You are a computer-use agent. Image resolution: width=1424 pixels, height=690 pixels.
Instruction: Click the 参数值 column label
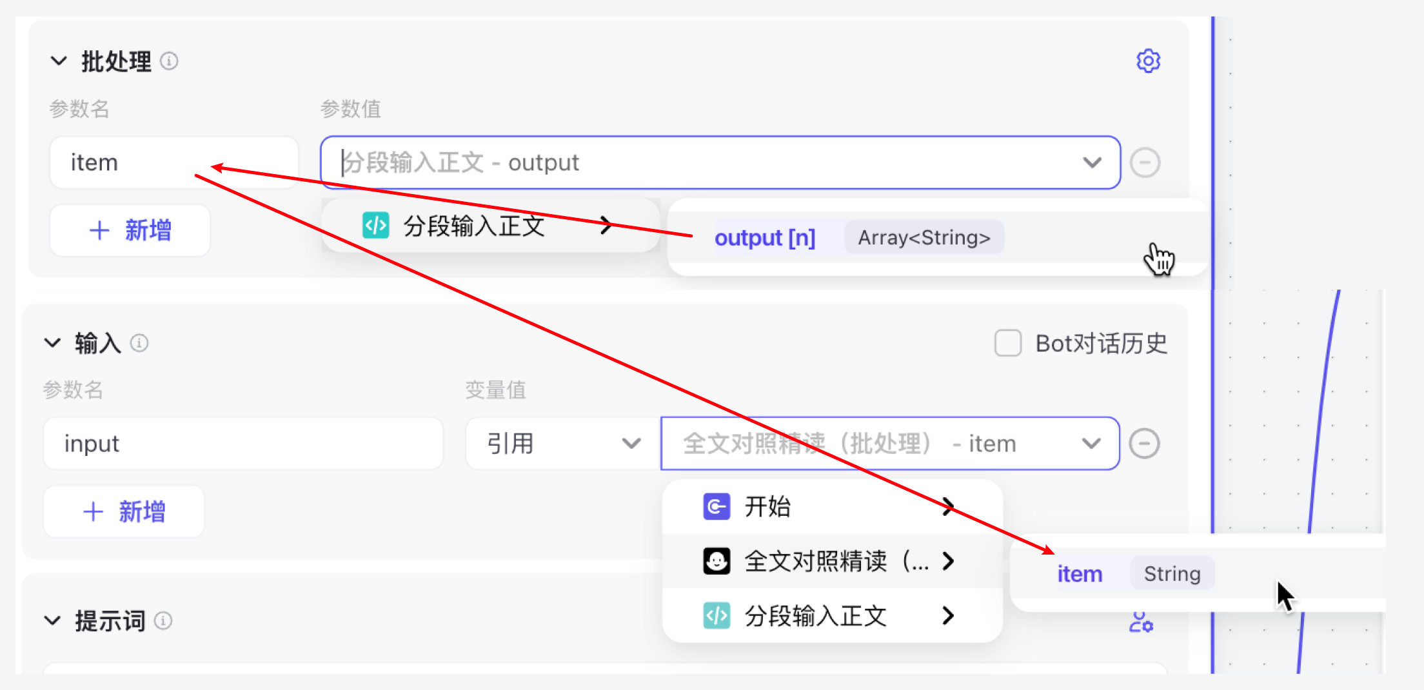click(x=351, y=109)
